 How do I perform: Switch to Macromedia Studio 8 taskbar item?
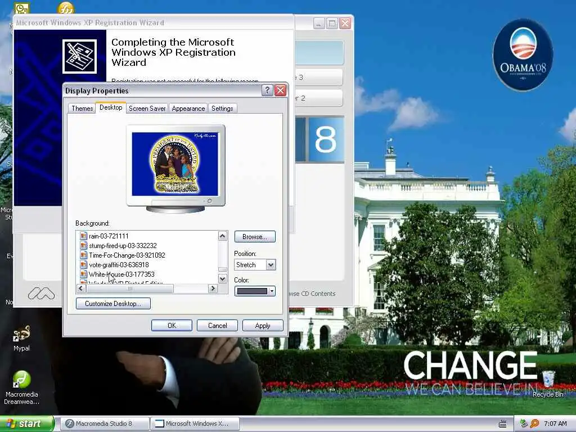(104, 424)
